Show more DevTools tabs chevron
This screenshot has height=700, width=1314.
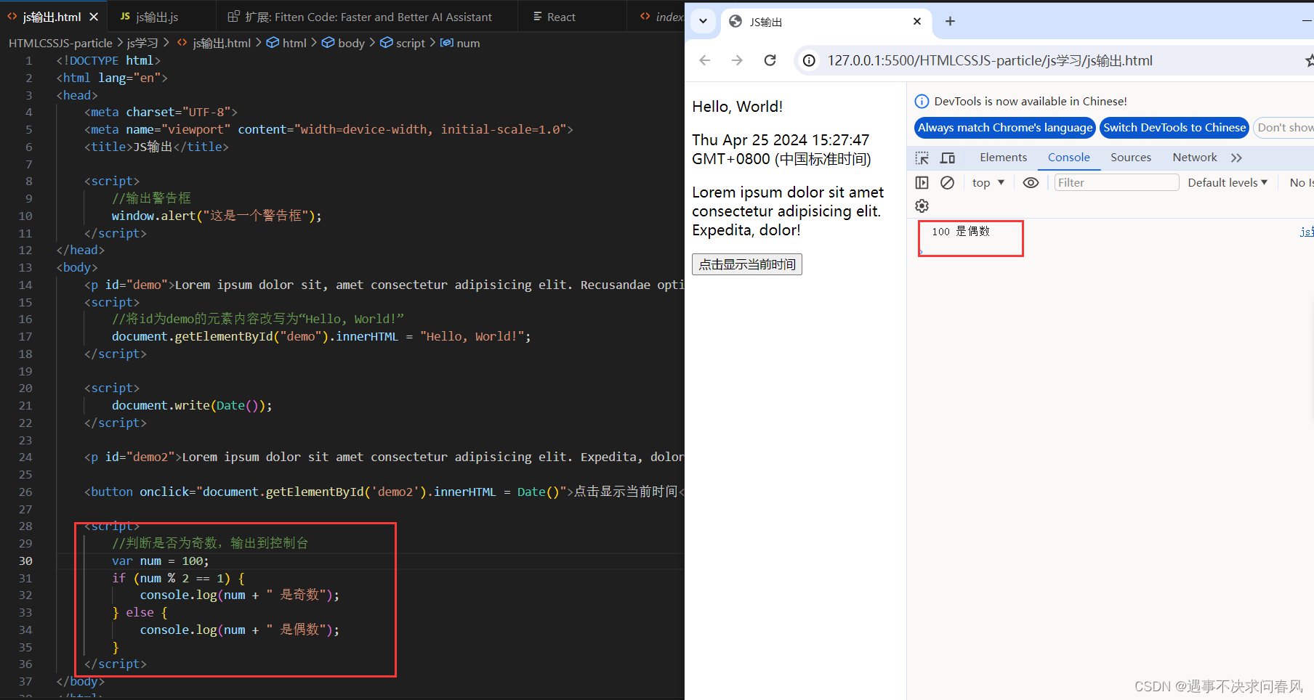(1236, 158)
